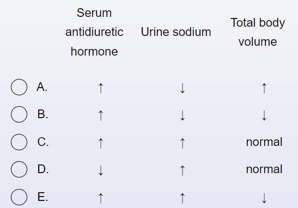Click the 'E.' answer label
Viewport: 298px width, 208px height.
[x=42, y=197]
